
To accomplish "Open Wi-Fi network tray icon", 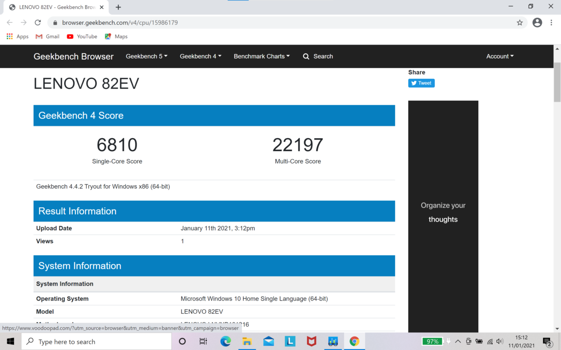I will point(489,342).
